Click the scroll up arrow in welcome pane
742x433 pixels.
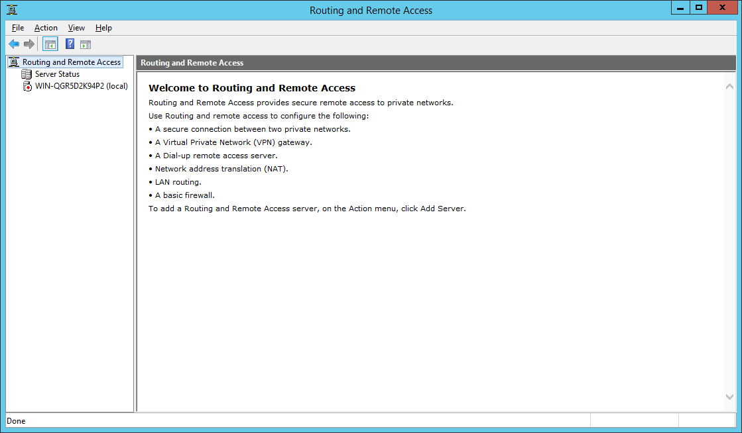pos(729,87)
